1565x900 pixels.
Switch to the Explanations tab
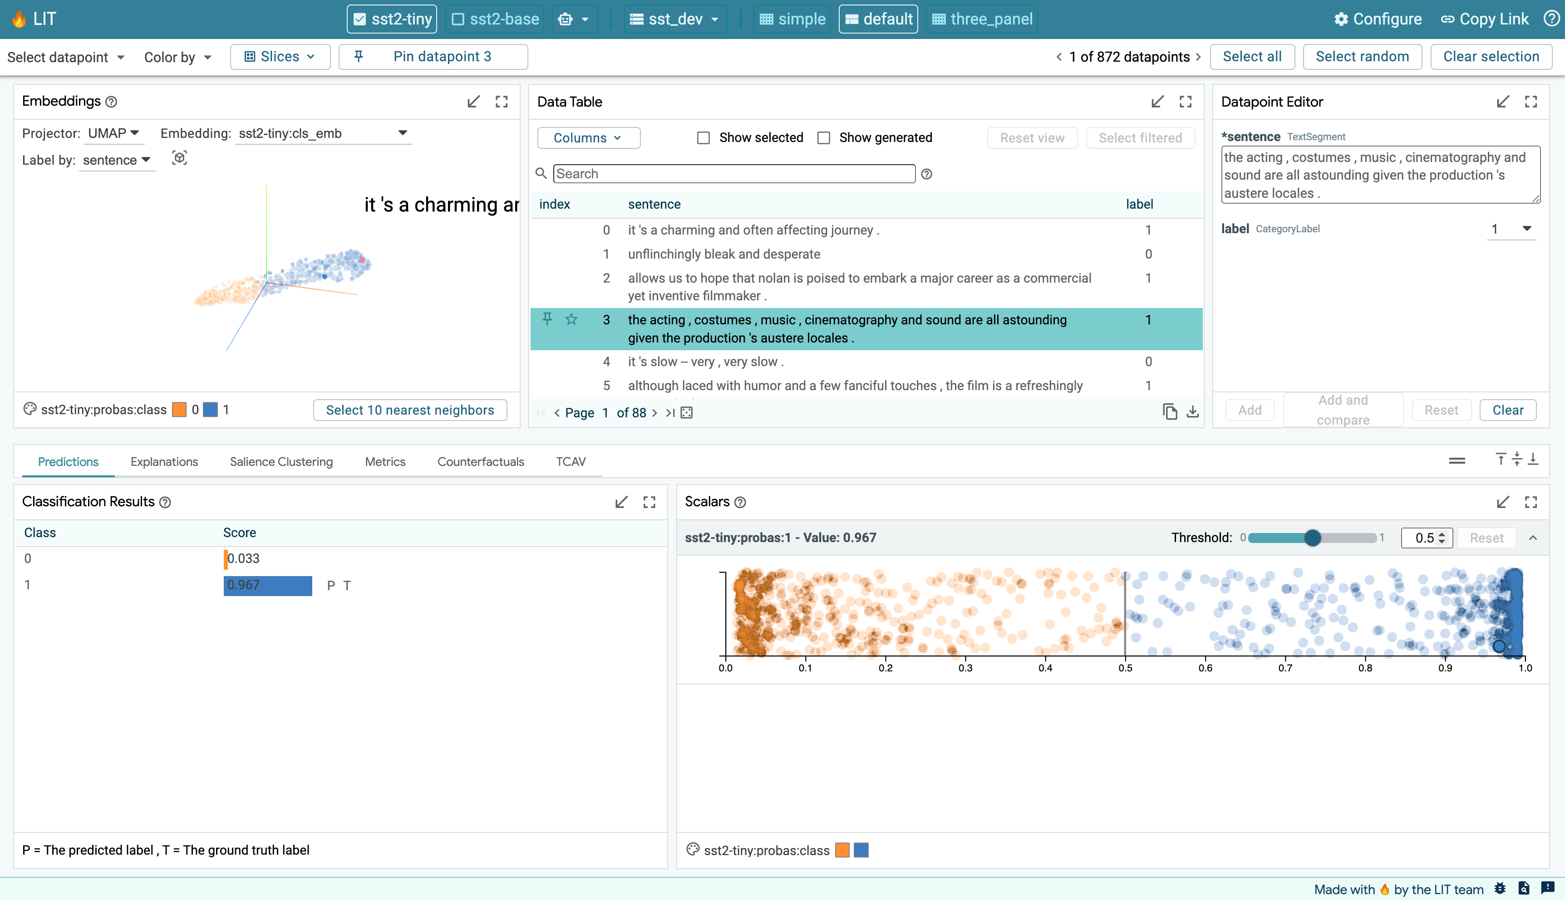[x=163, y=461]
